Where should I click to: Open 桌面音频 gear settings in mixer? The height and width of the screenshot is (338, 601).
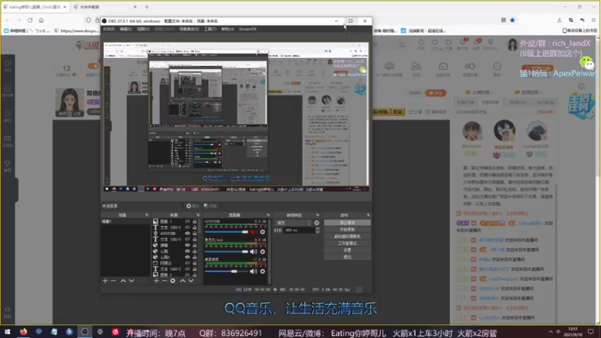pyautogui.click(x=262, y=271)
